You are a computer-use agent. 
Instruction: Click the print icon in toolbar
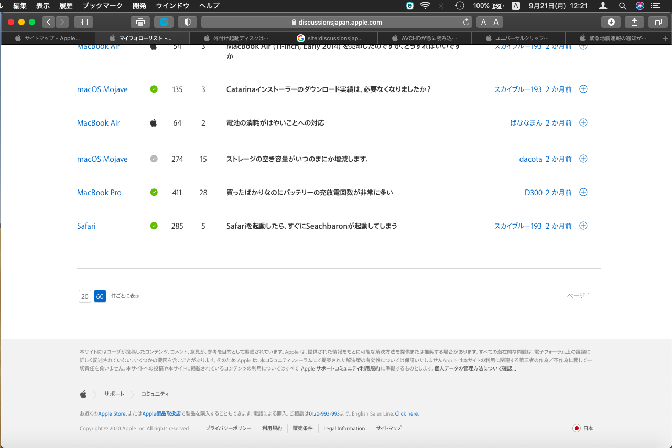pyautogui.click(x=140, y=22)
